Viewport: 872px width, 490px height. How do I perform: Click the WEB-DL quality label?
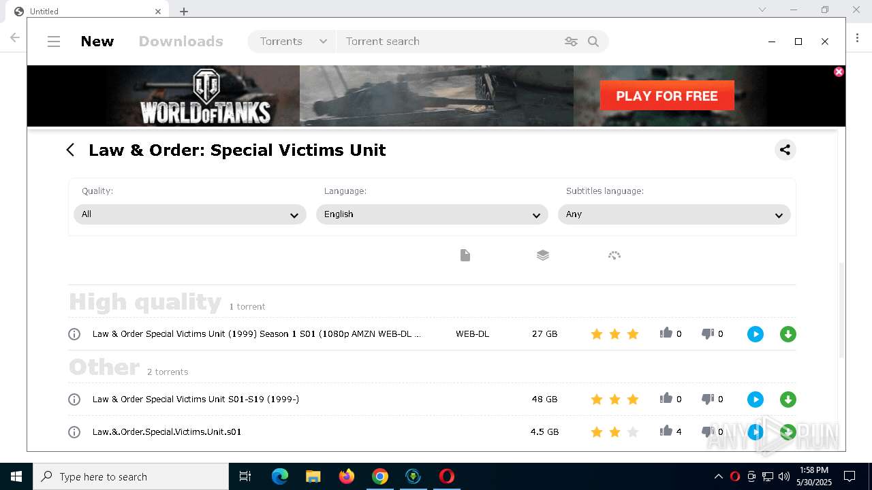(472, 334)
